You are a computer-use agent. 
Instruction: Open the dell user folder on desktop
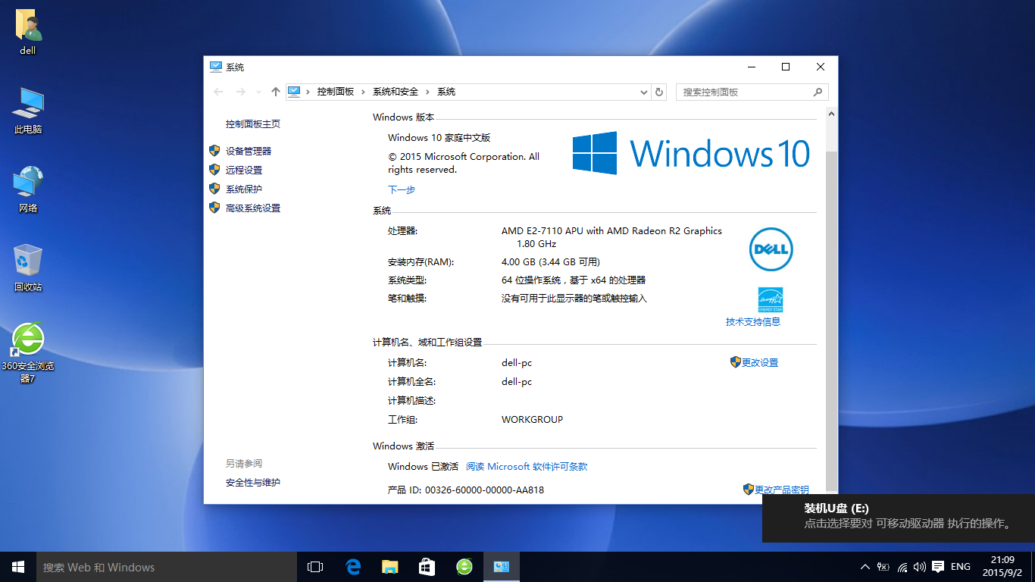28,33
